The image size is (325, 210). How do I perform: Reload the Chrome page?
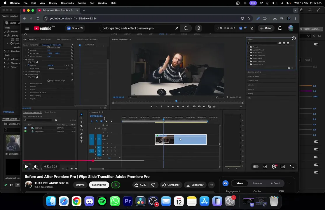(38, 18)
